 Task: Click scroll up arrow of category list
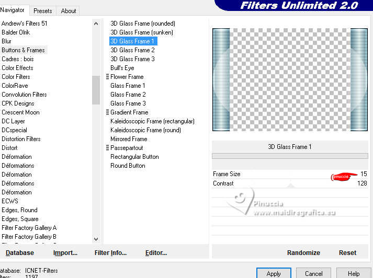(96, 24)
